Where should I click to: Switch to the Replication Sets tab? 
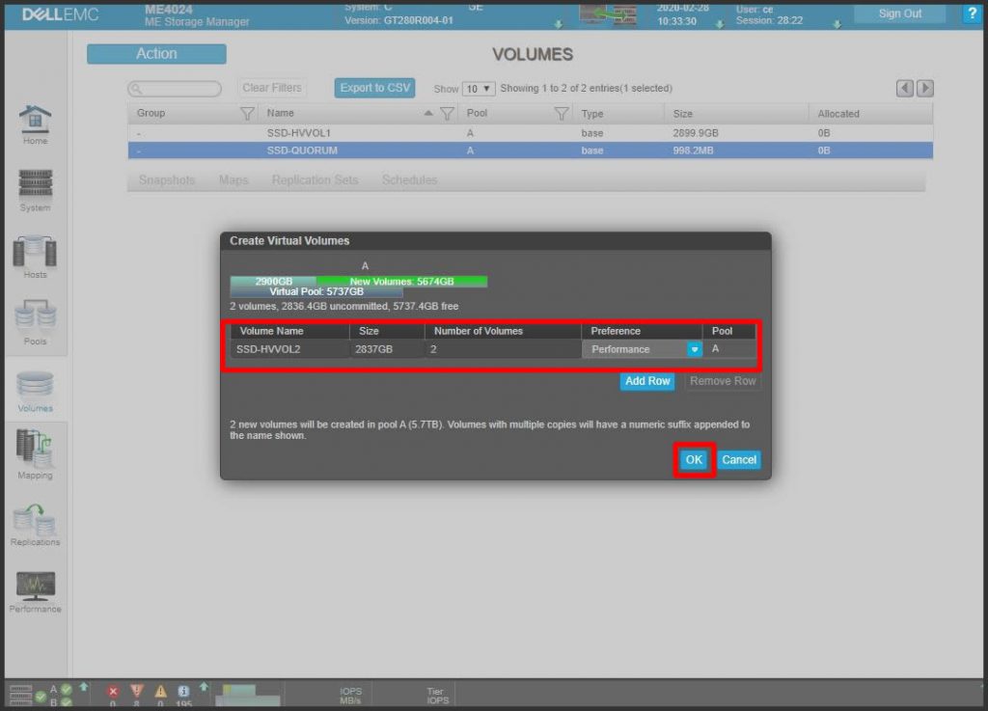click(x=316, y=180)
